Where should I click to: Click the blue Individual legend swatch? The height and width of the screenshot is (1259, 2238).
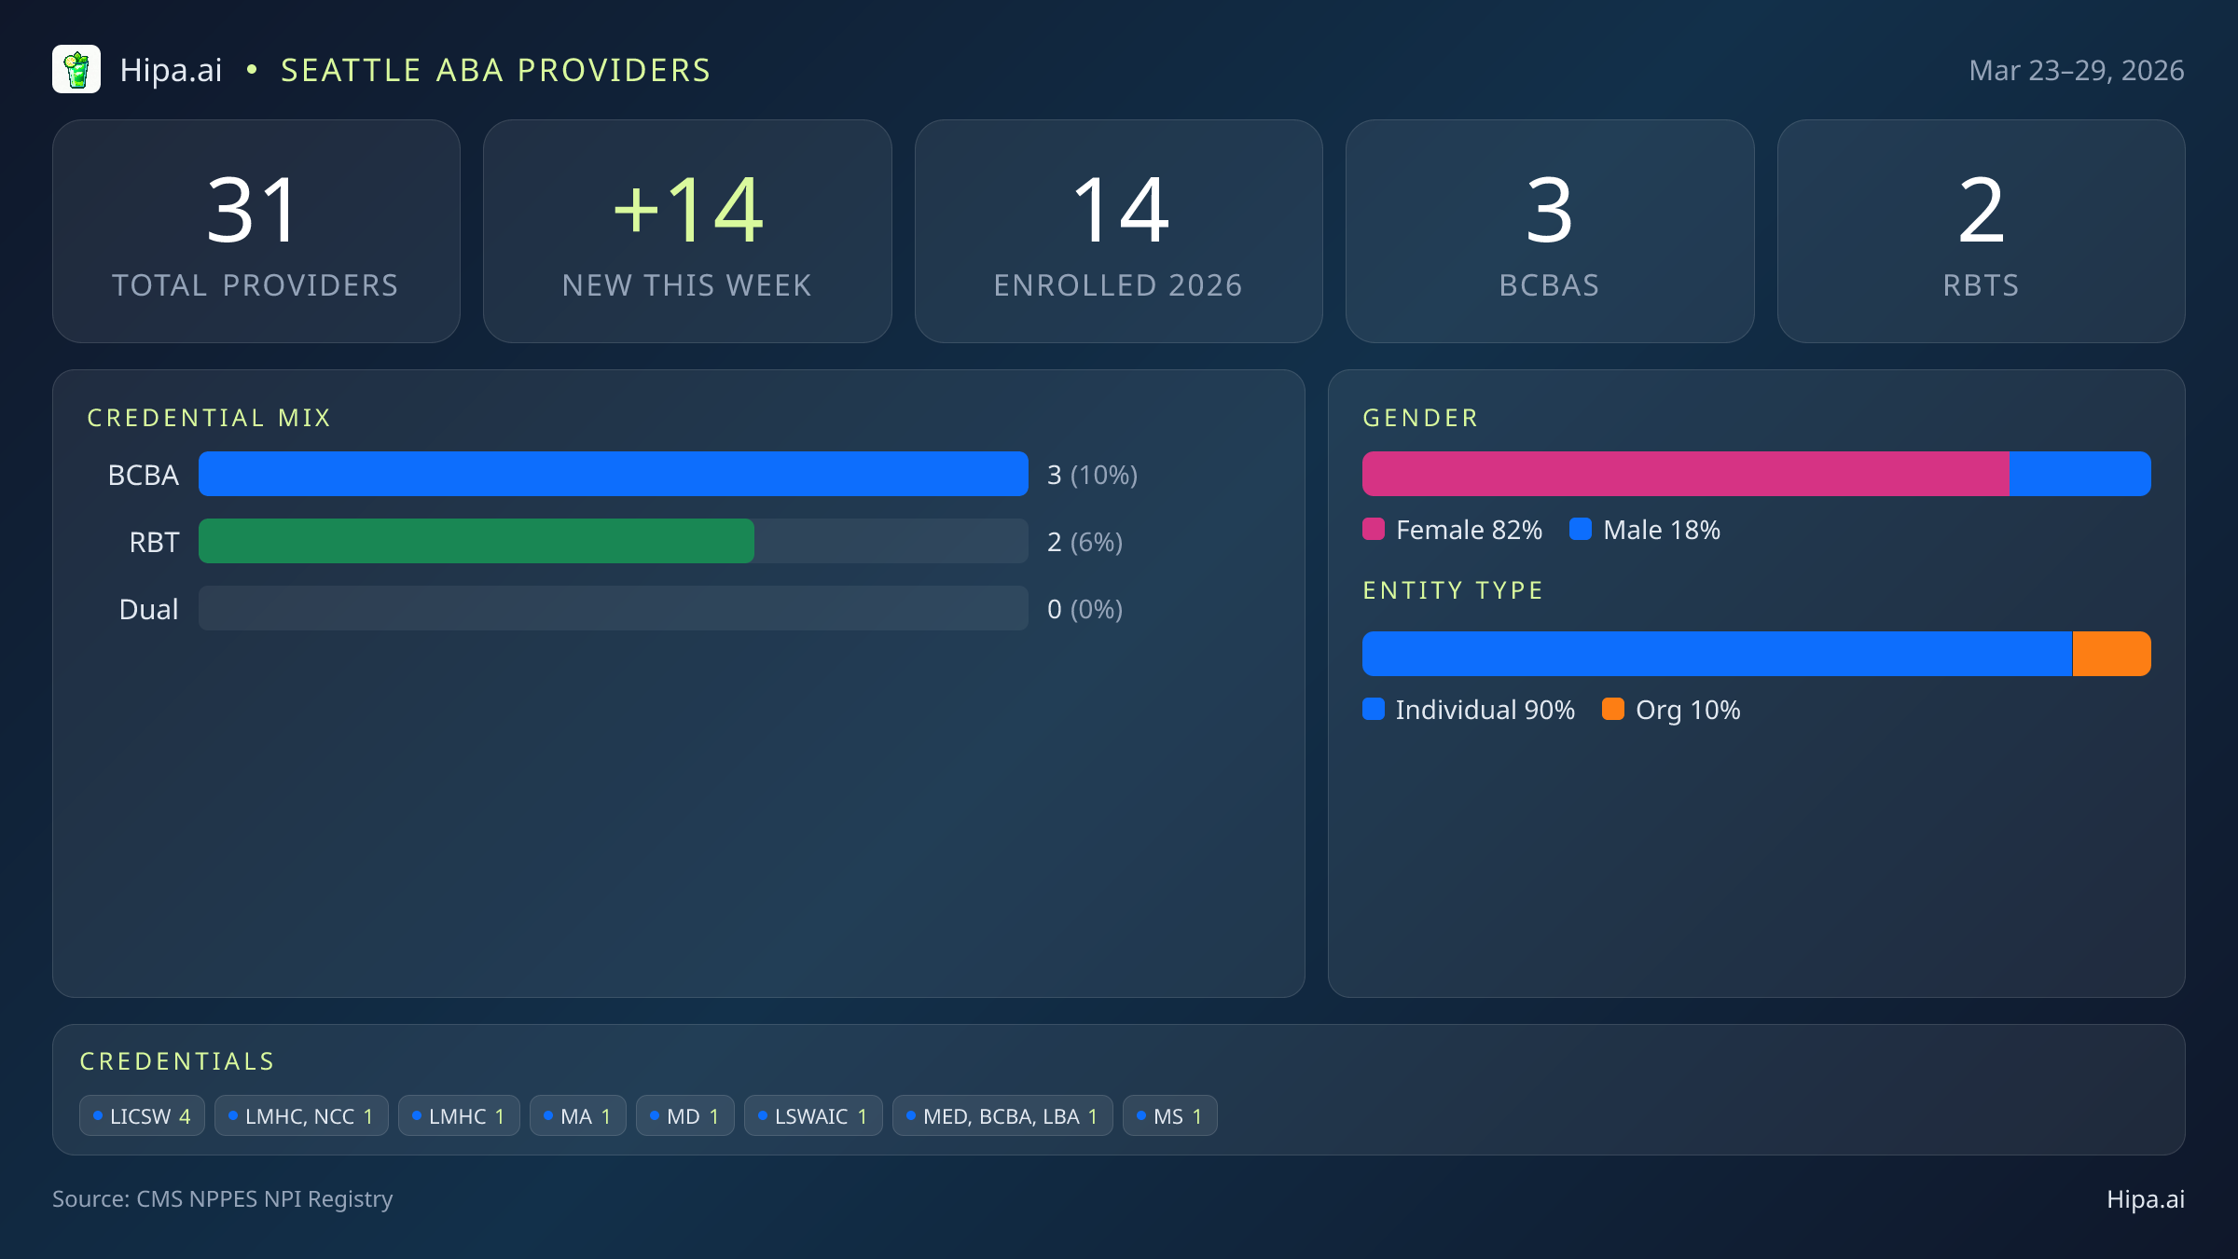(1374, 710)
